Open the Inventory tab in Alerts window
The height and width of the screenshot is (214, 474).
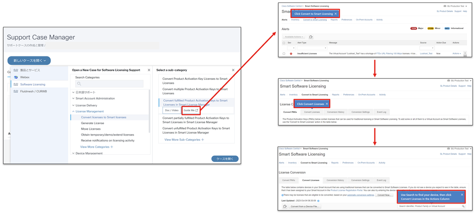[x=295, y=19]
